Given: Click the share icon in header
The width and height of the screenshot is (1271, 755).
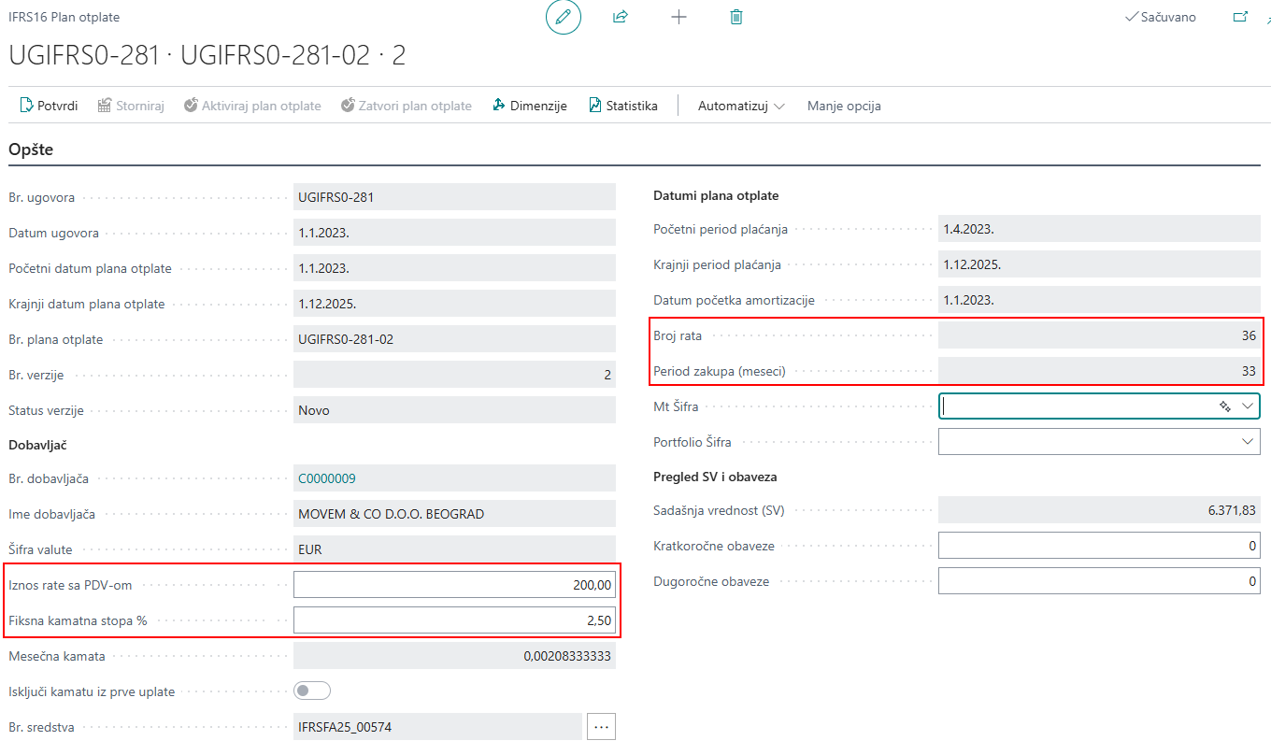Looking at the screenshot, I should click(621, 17).
